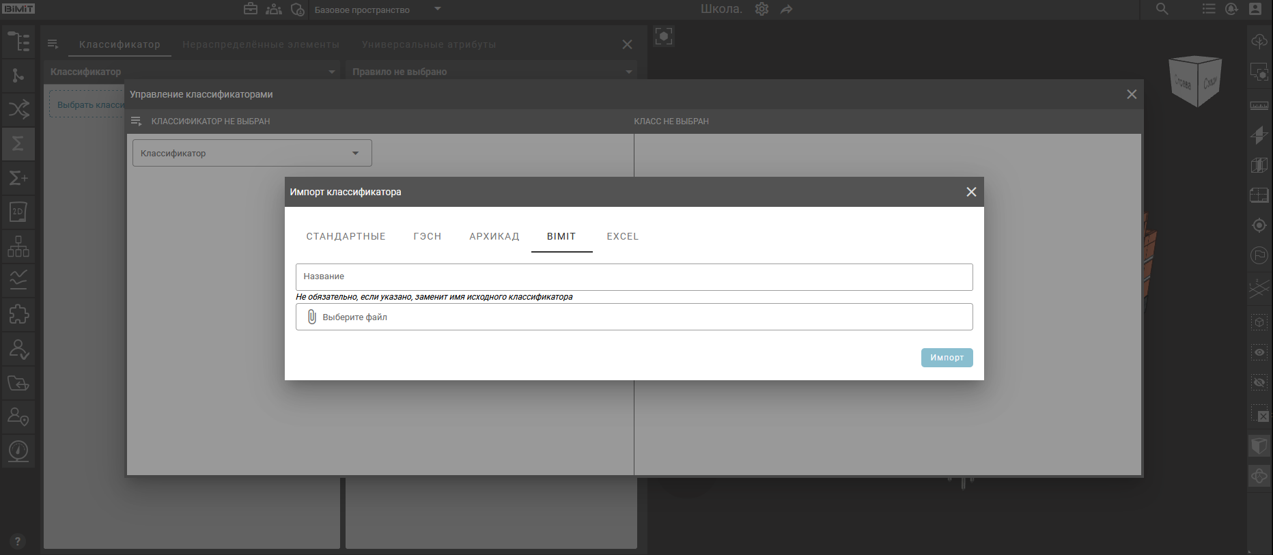
Task: Open the 2D document tool
Action: click(x=18, y=212)
